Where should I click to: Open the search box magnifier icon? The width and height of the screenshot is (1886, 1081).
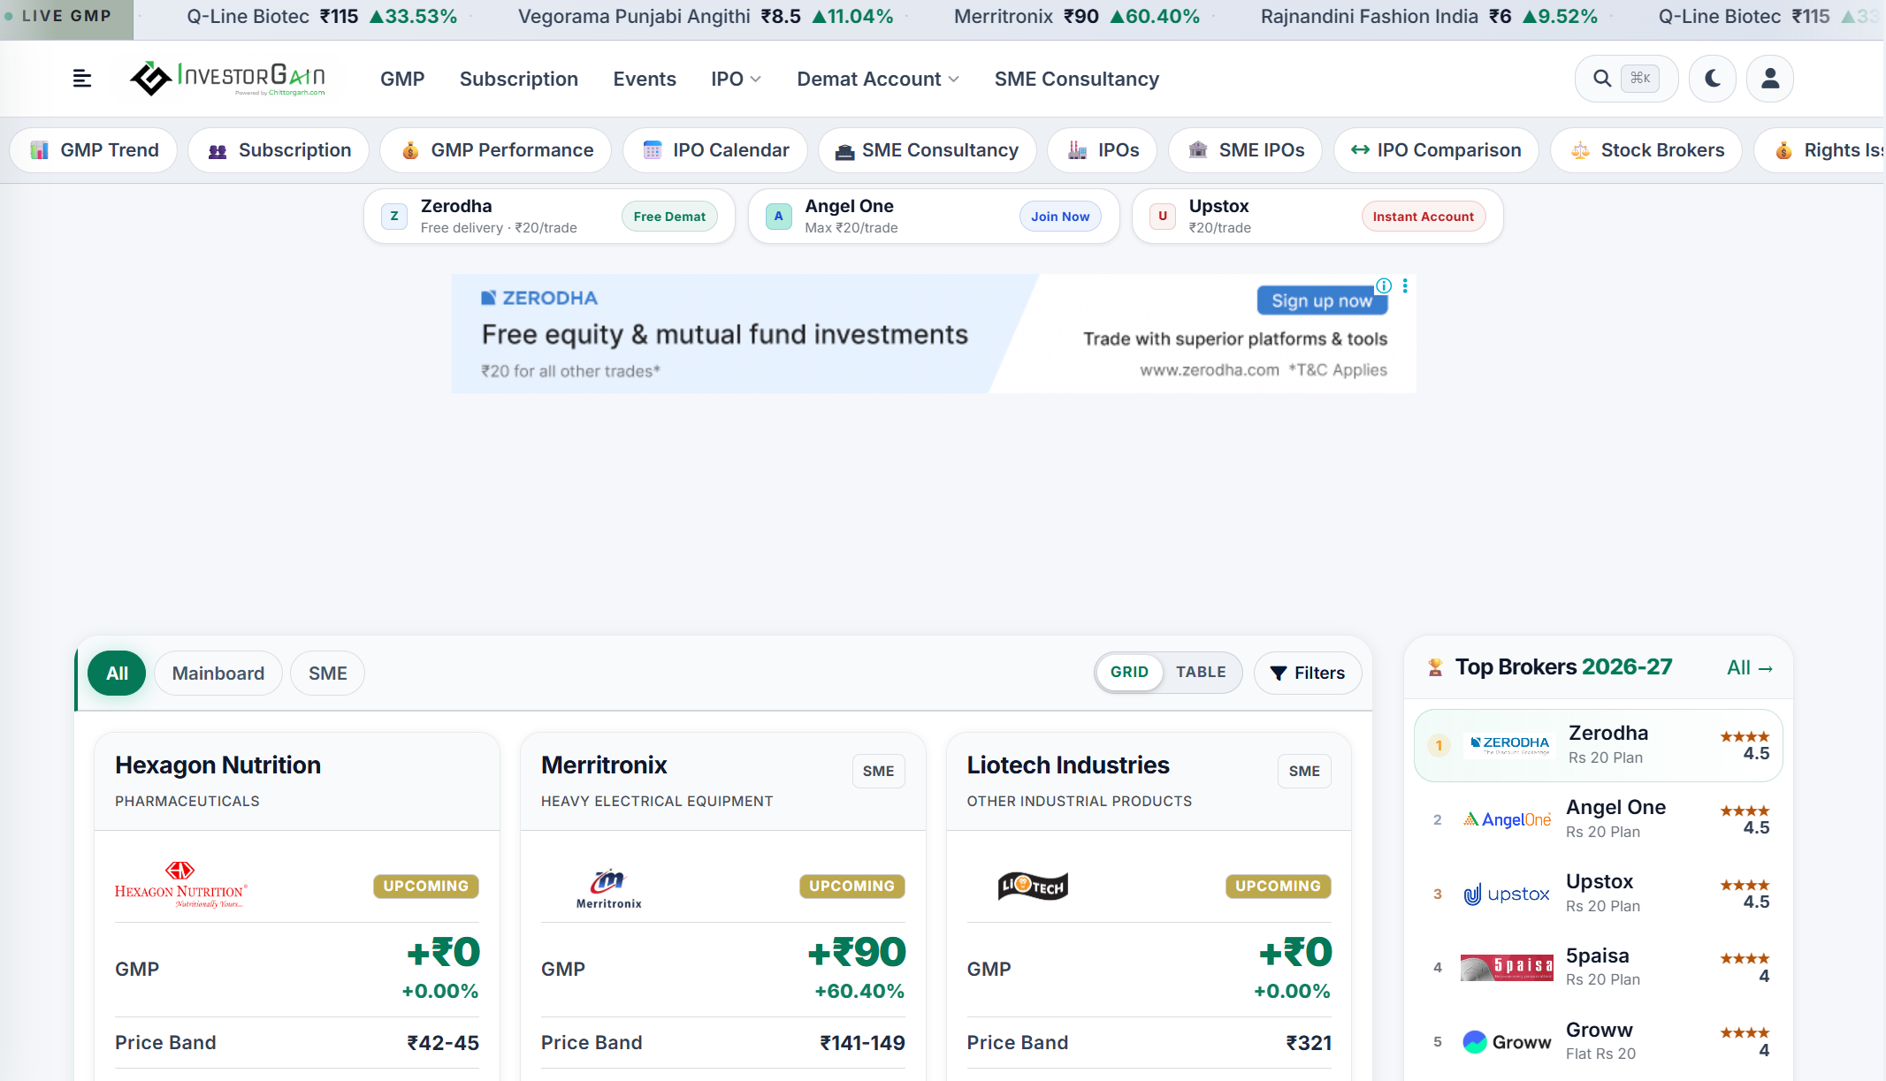pos(1601,79)
